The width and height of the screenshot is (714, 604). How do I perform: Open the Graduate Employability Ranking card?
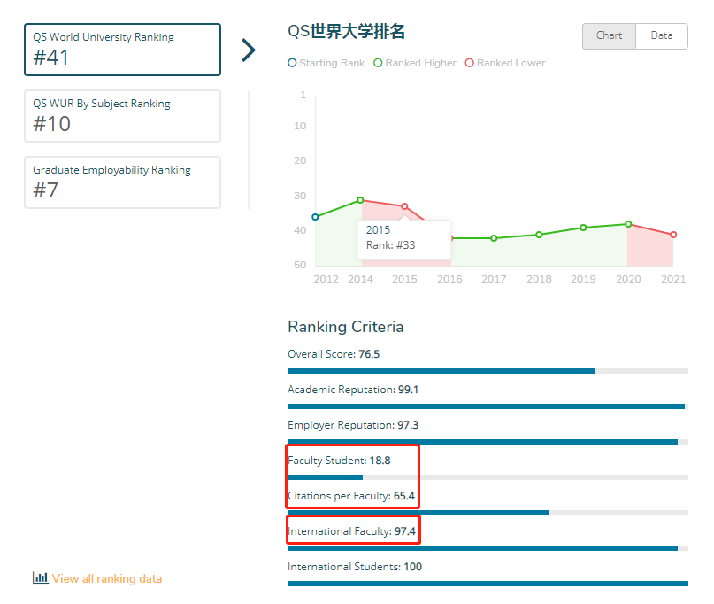tap(122, 182)
